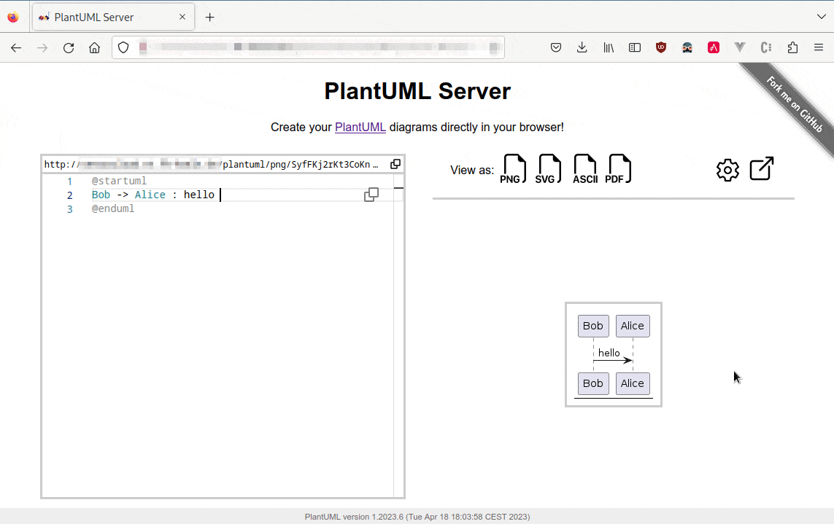Place cursor on @enduml line
The width and height of the screenshot is (834, 524).
tap(113, 208)
